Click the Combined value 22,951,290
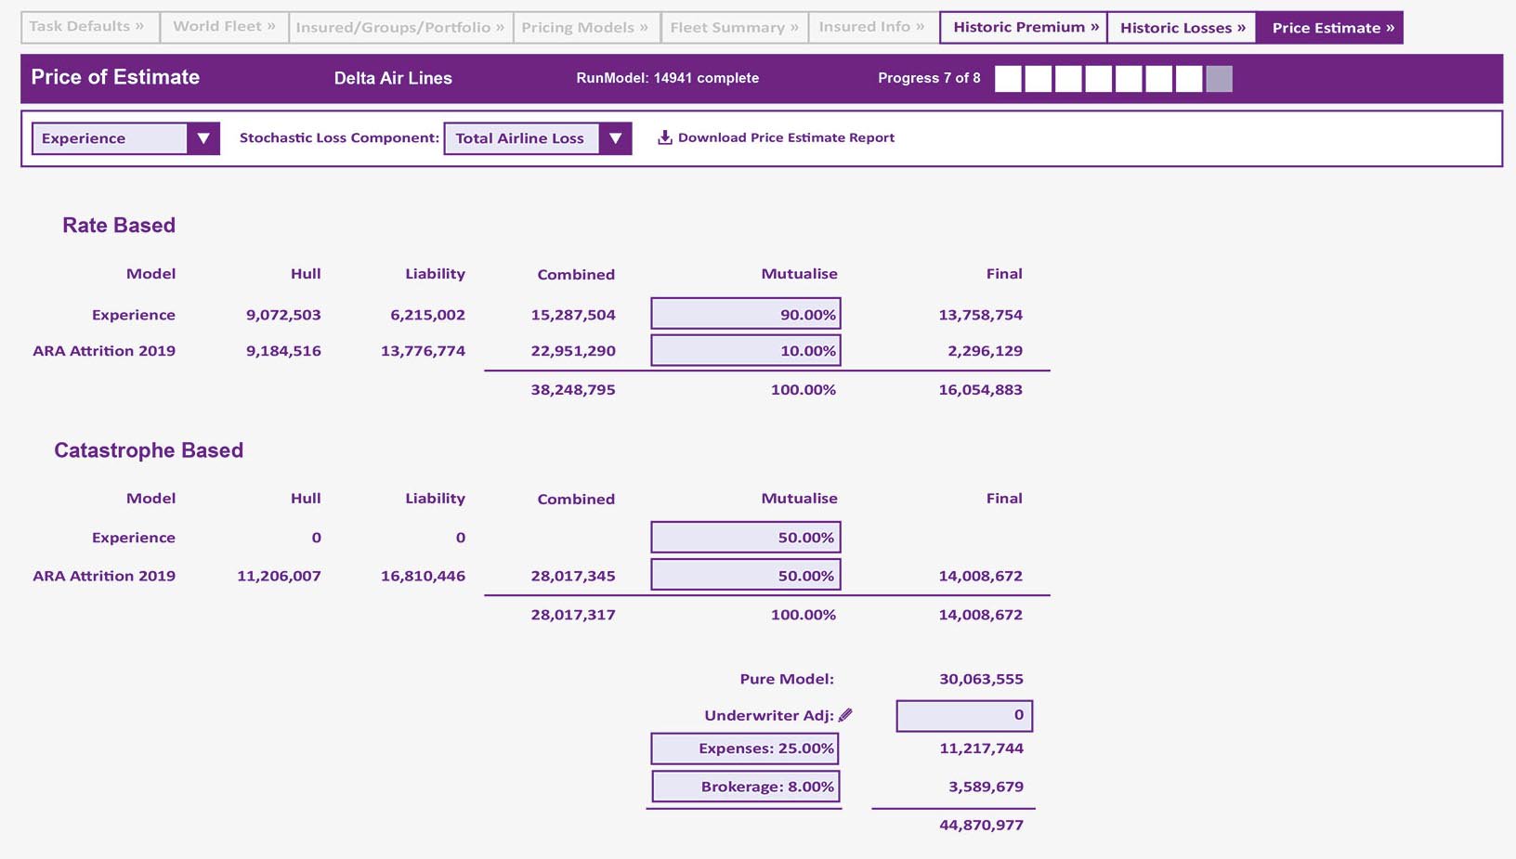The height and width of the screenshot is (859, 1516). [573, 351]
